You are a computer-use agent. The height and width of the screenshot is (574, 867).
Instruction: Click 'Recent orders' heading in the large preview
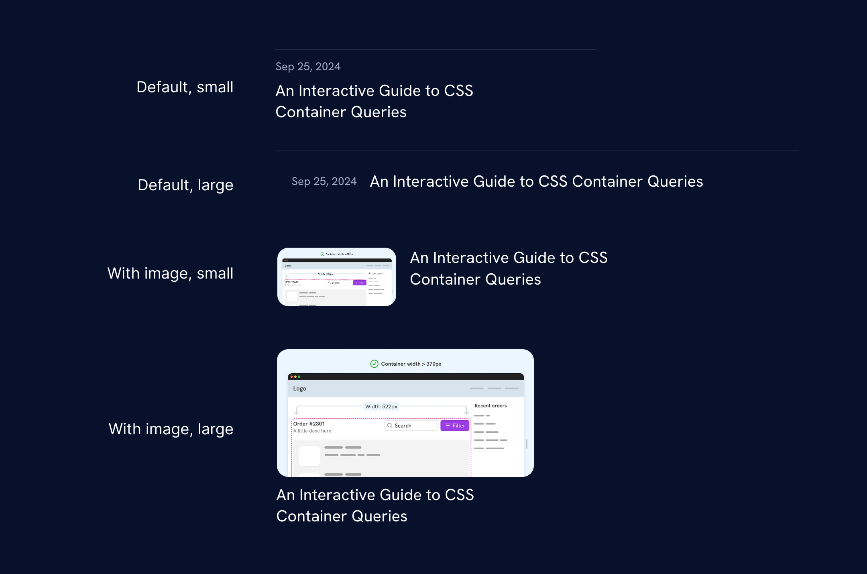490,406
